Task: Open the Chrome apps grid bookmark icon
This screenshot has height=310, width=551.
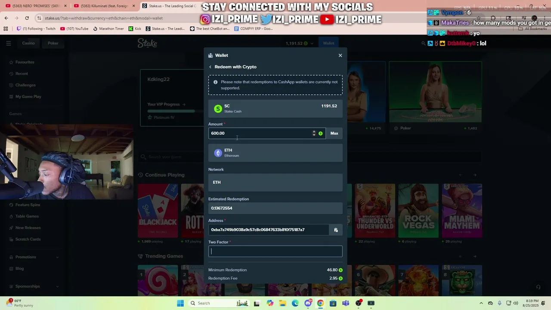Action: pyautogui.click(x=6, y=29)
